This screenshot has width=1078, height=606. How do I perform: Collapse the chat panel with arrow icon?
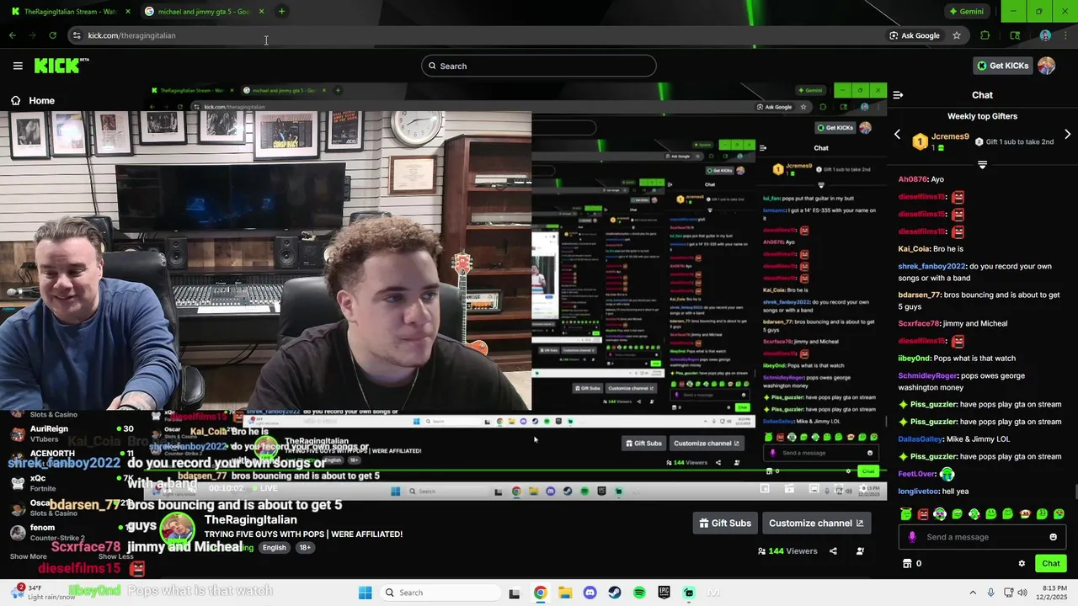(x=898, y=95)
